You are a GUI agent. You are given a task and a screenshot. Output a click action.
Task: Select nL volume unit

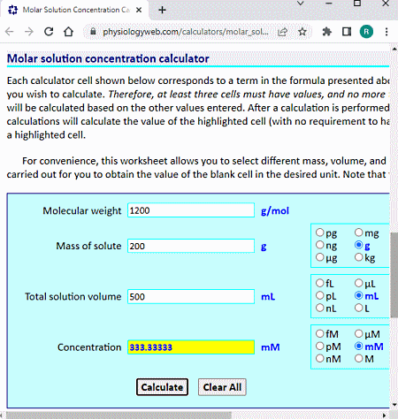tap(320, 308)
